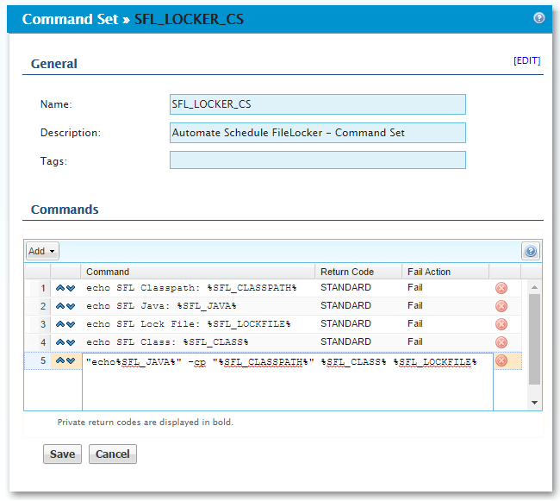The width and height of the screenshot is (560, 501).
Task: Open help icon in Command Set header
Action: [x=538, y=17]
